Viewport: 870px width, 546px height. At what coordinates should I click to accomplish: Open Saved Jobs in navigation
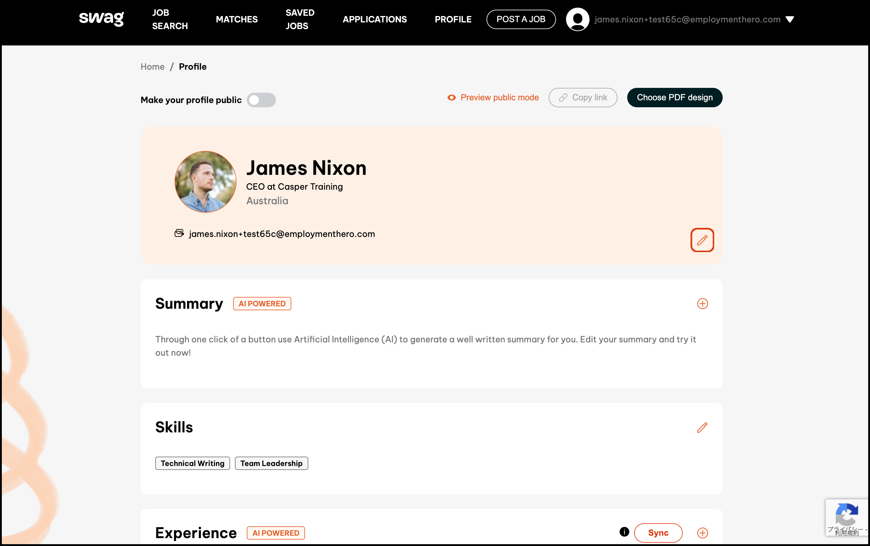click(300, 19)
